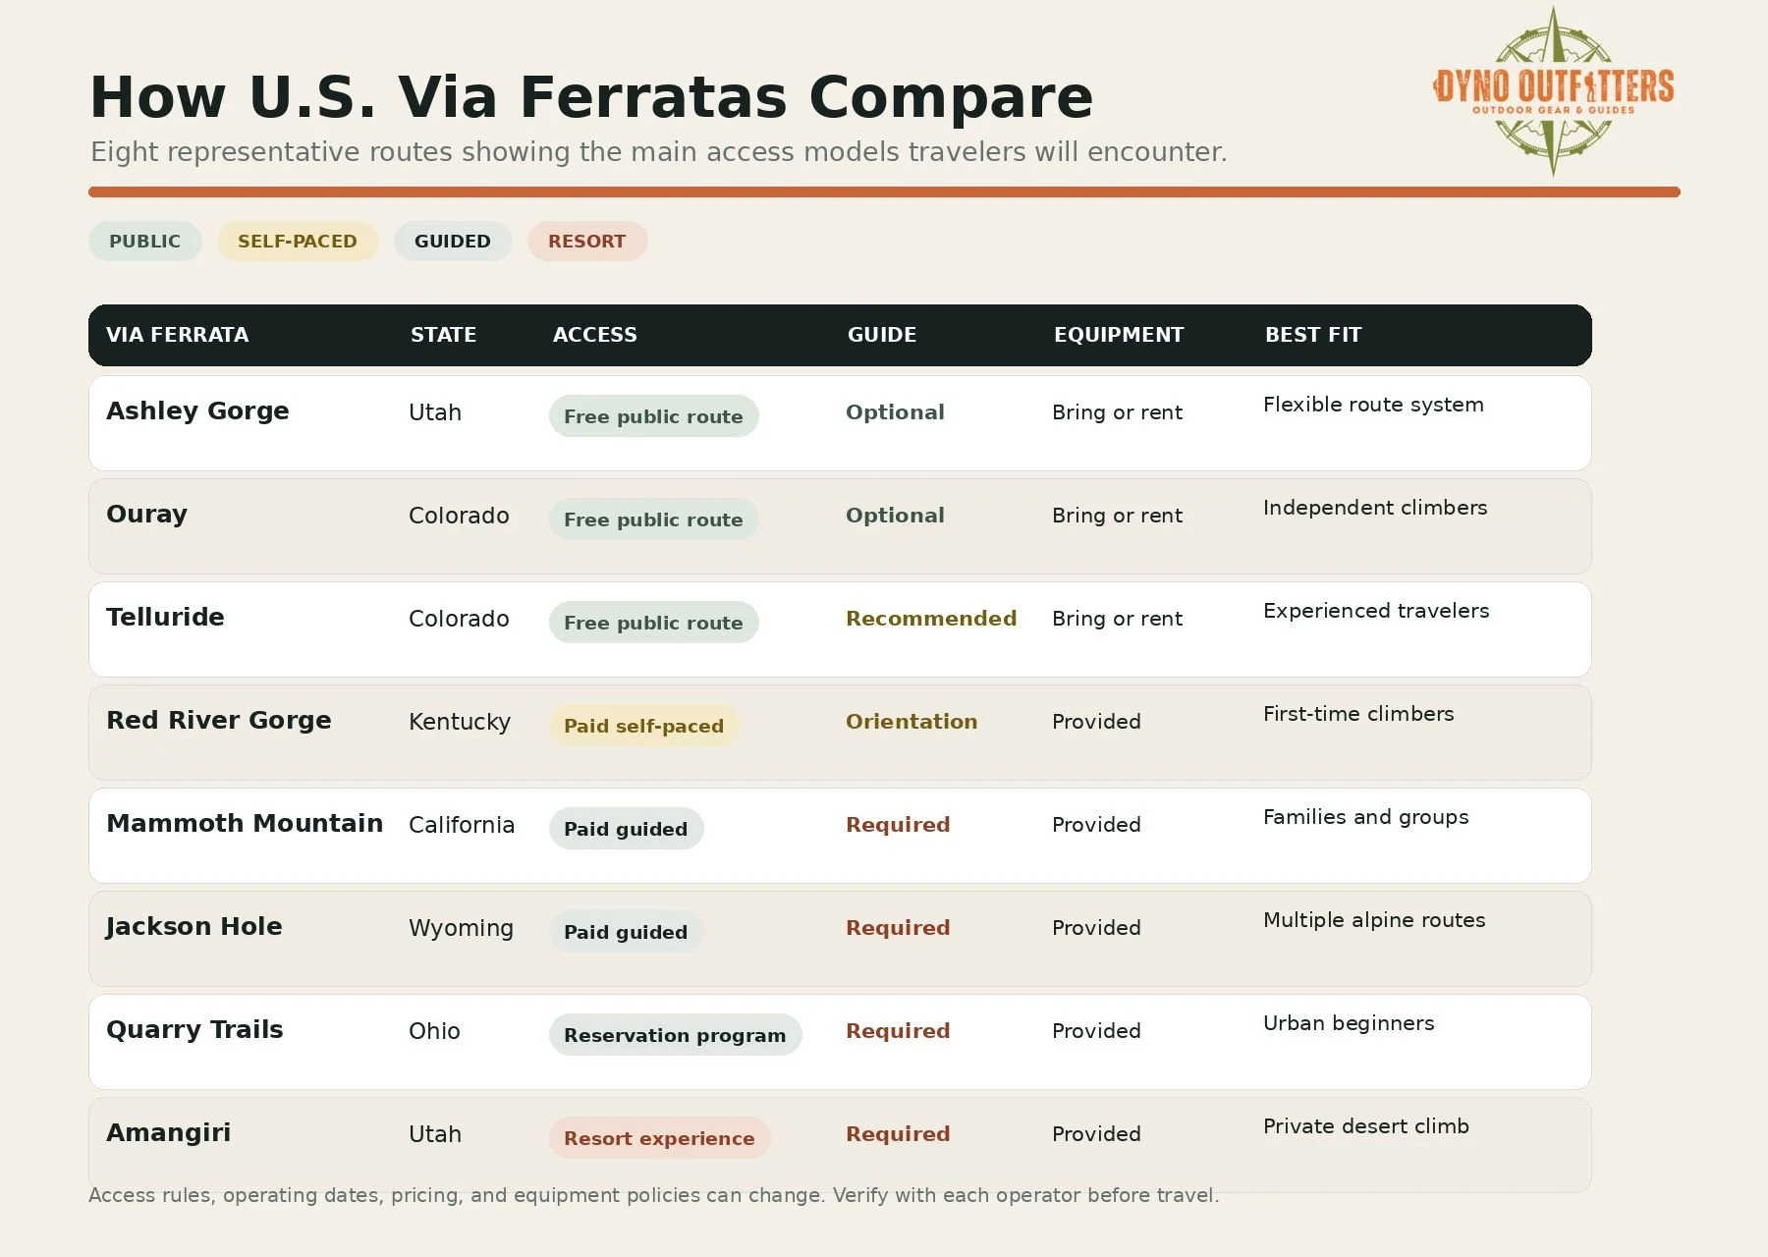
Task: Click the Paid self-paced badge
Action: (643, 726)
